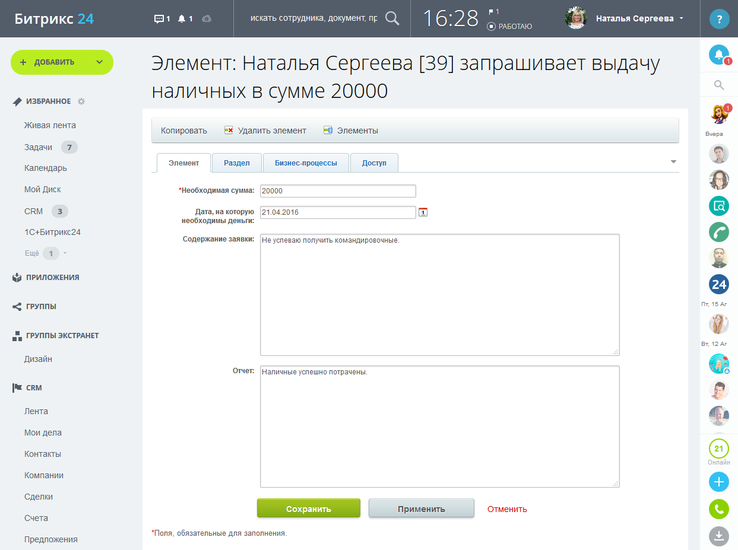Click the favorites settings gear icon
This screenshot has height=550, width=738.
pos(81,101)
